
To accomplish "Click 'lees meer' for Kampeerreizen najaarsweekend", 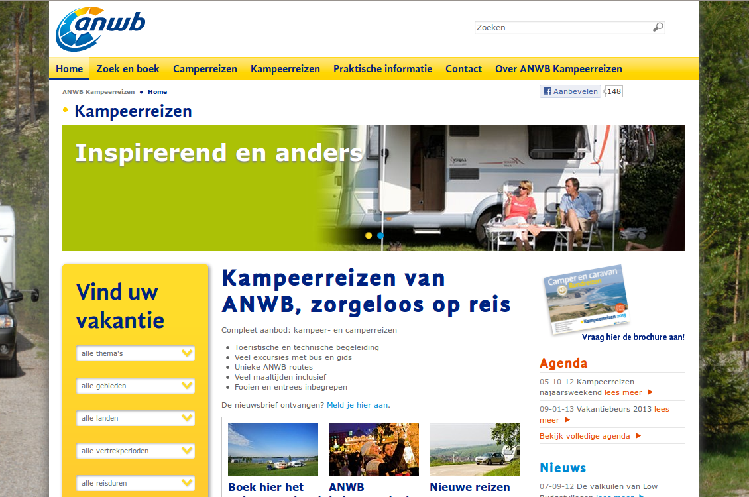I will [x=623, y=392].
